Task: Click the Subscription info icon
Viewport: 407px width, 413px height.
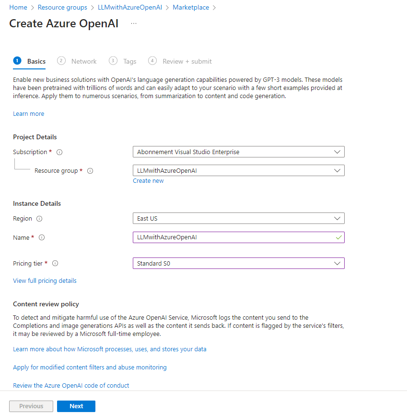Action: [x=59, y=152]
